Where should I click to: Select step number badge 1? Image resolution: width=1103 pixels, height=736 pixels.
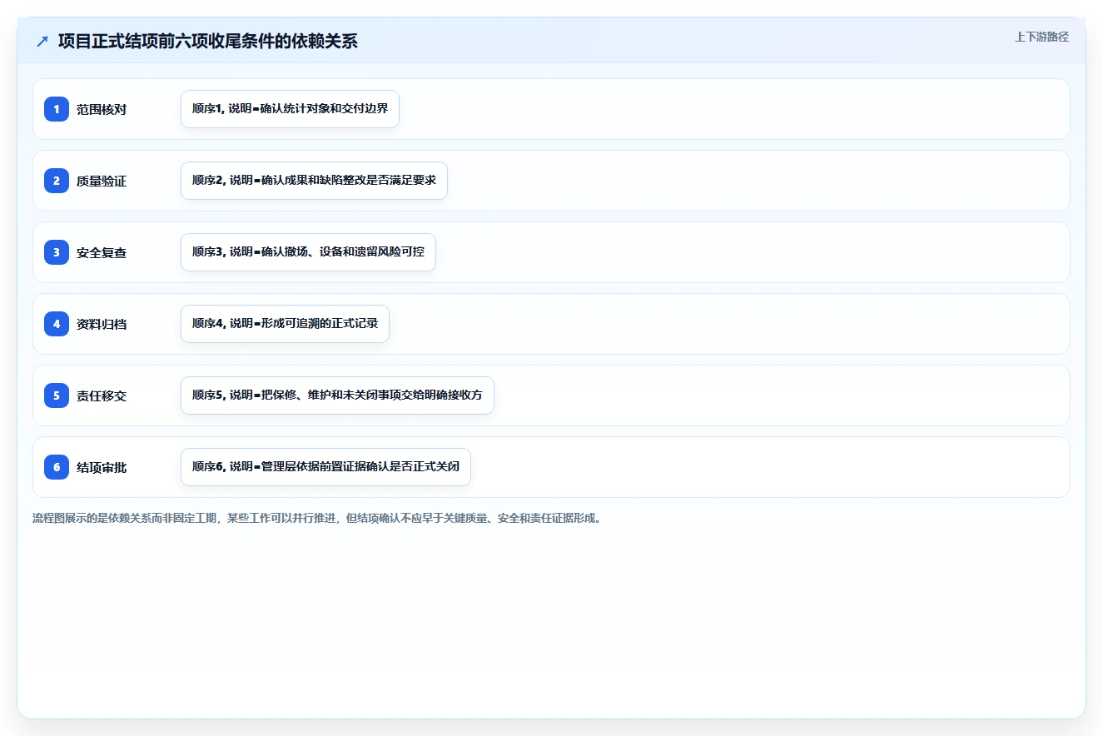click(57, 109)
